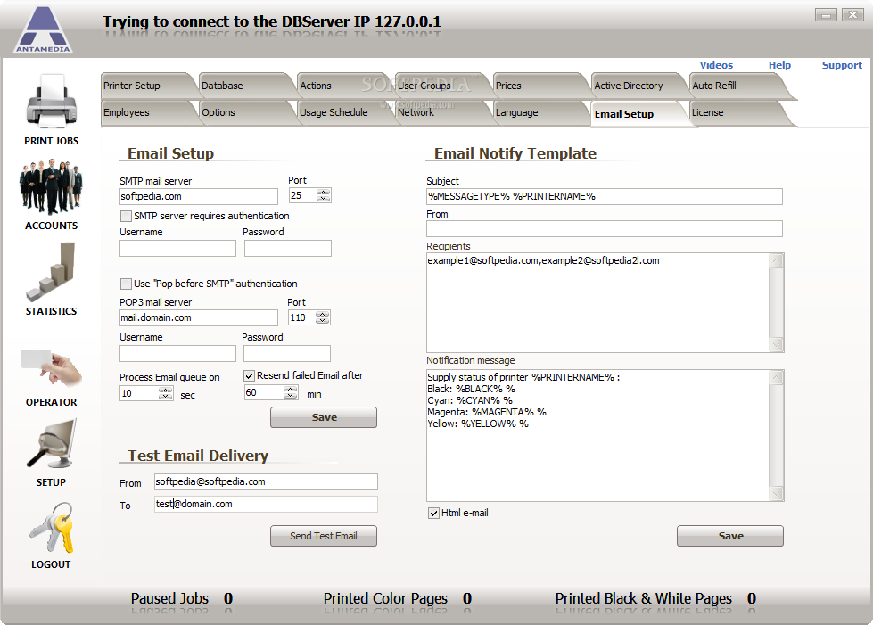Click the SMTP mail server field
873x625 pixels.
point(199,196)
